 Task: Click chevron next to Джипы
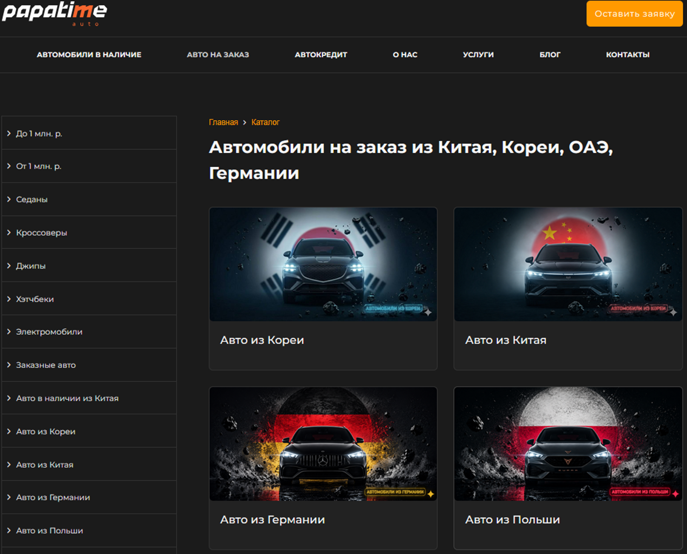click(9, 266)
